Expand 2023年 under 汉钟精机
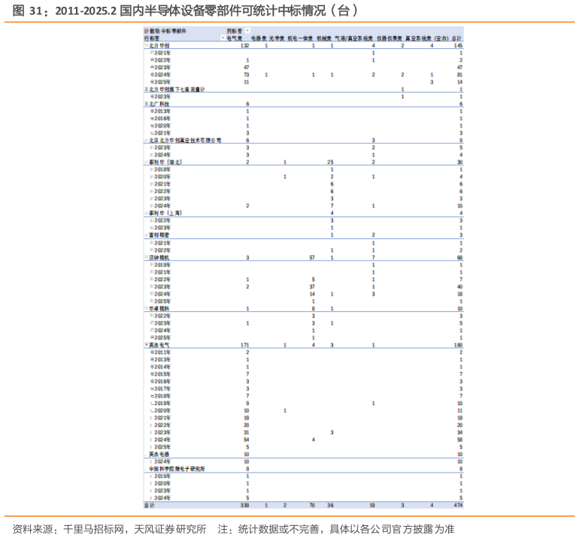The width and height of the screenshot is (579, 538). [151, 286]
